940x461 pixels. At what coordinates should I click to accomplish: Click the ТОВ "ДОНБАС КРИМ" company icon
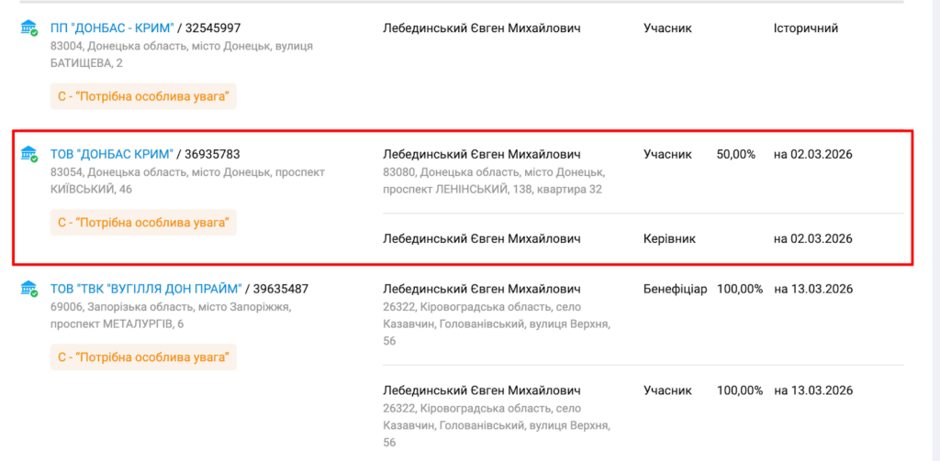(x=29, y=154)
